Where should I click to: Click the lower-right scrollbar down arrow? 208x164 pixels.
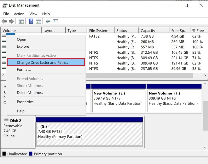pos(205,148)
